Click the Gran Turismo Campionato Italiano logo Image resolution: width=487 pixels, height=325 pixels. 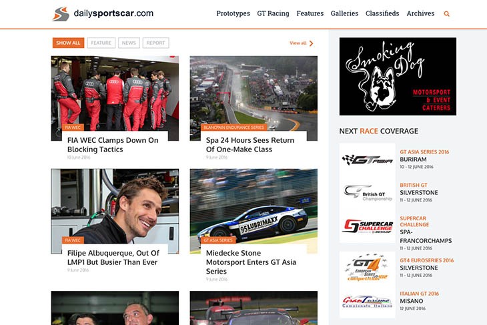click(367, 302)
